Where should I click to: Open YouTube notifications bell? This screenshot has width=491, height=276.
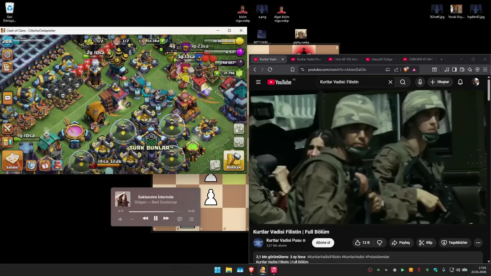(x=460, y=82)
